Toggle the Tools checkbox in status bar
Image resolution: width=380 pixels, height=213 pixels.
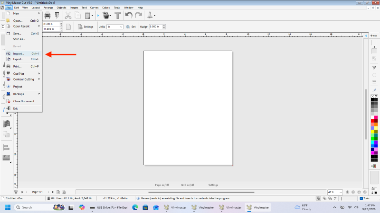point(361,198)
